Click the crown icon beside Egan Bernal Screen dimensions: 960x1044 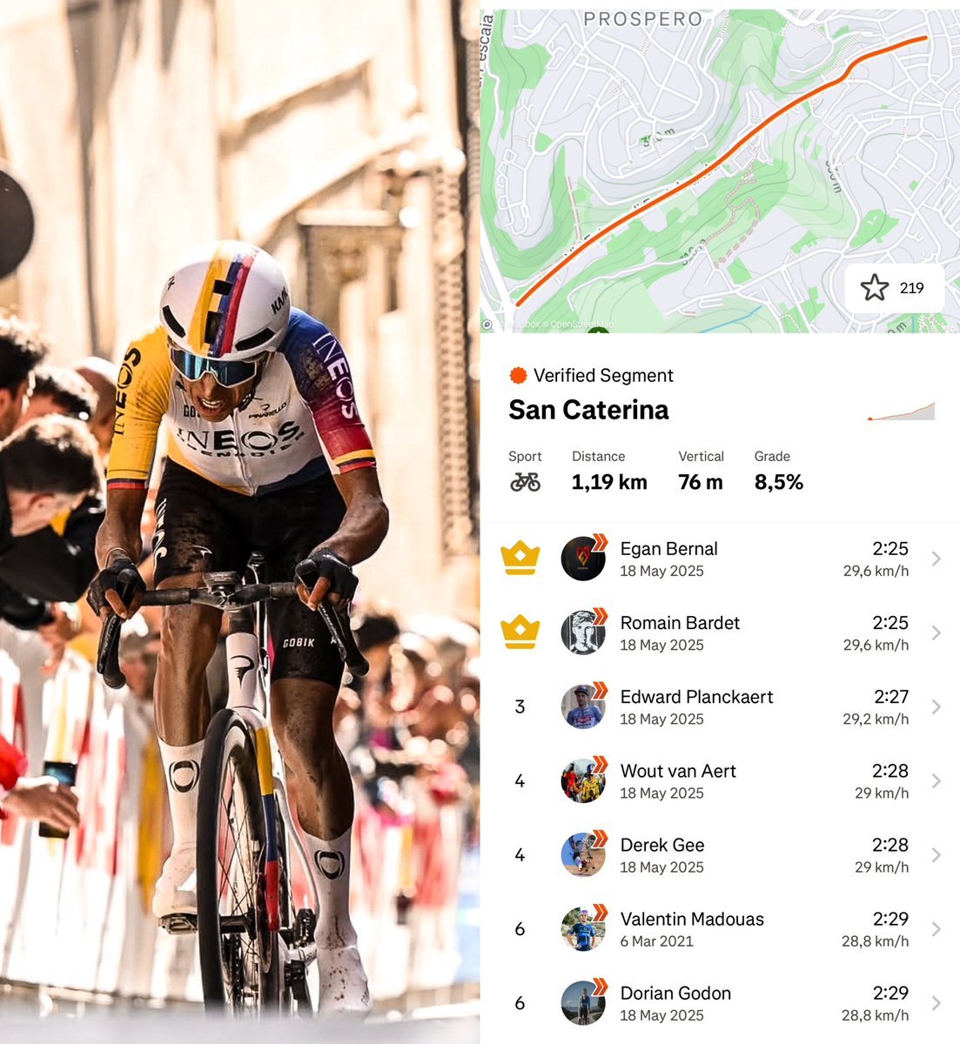click(520, 559)
